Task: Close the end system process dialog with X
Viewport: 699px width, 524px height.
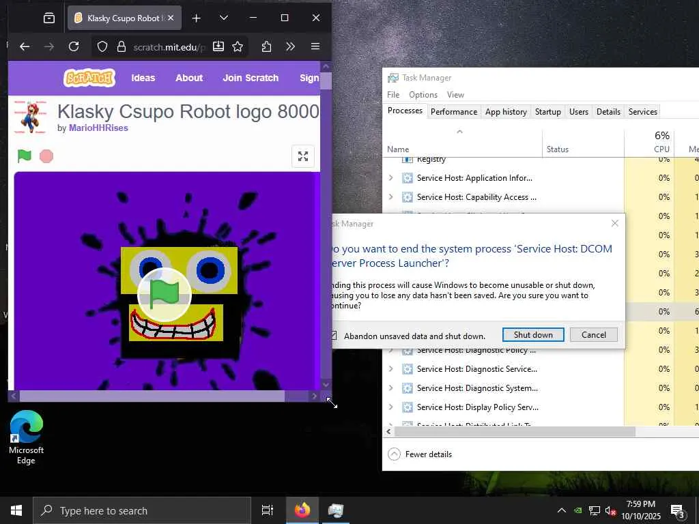Action: pos(615,223)
